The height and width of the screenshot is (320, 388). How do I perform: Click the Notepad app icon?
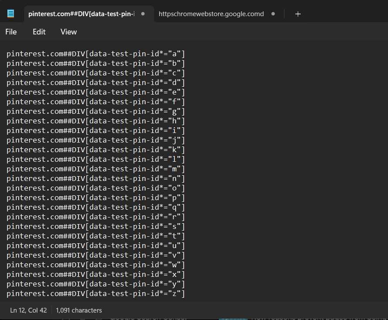10,14
